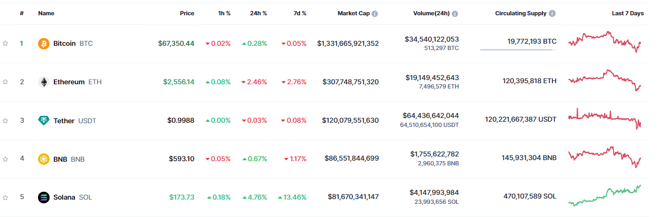Add Bitcoin to watchlist with star

coord(5,44)
